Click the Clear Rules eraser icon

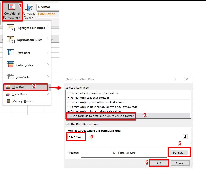pos(8,94)
